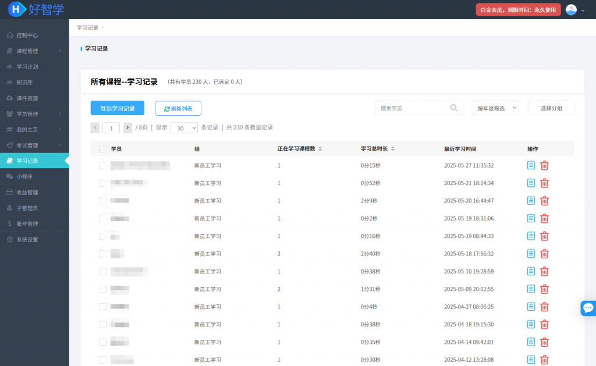Image resolution: width=596 pixels, height=366 pixels.
Task: Click the user avatar in header
Action: 571,10
